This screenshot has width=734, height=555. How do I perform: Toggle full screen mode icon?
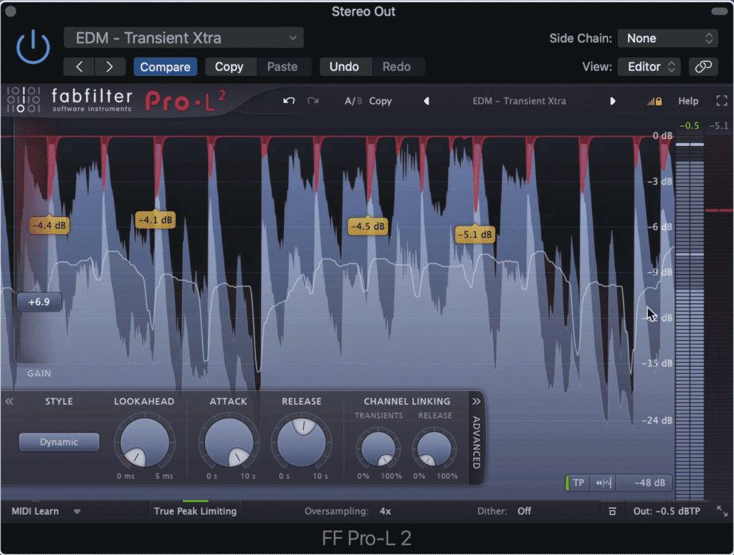point(722,101)
